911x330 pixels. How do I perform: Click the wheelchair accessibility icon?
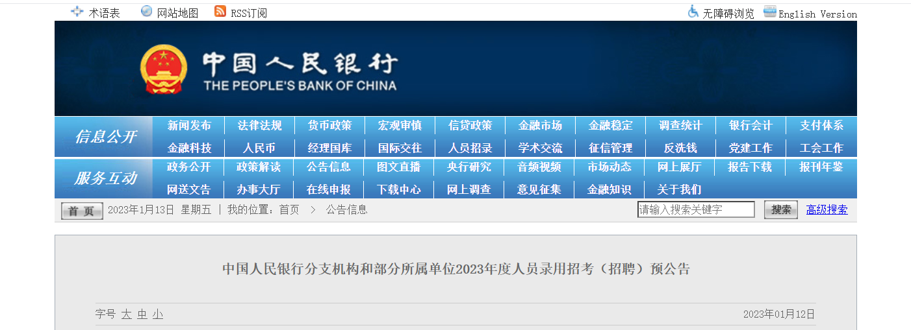click(x=693, y=12)
